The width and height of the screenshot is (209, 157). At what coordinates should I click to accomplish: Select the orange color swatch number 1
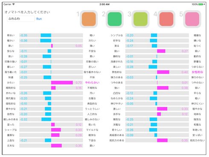(89, 19)
